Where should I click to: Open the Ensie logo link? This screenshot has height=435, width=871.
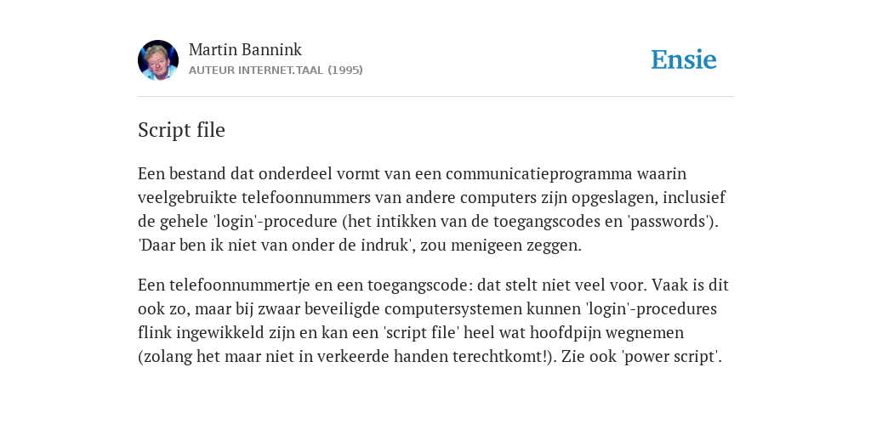684,60
